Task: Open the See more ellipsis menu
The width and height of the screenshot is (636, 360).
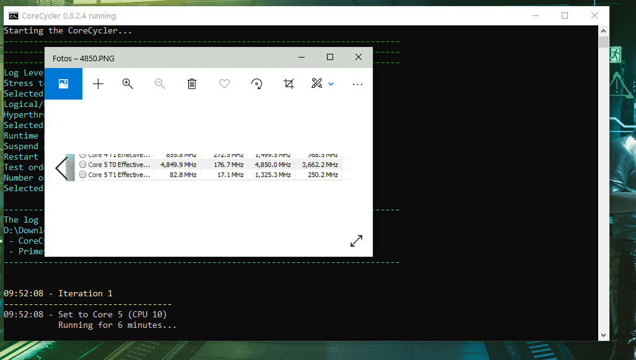Action: pyautogui.click(x=357, y=84)
